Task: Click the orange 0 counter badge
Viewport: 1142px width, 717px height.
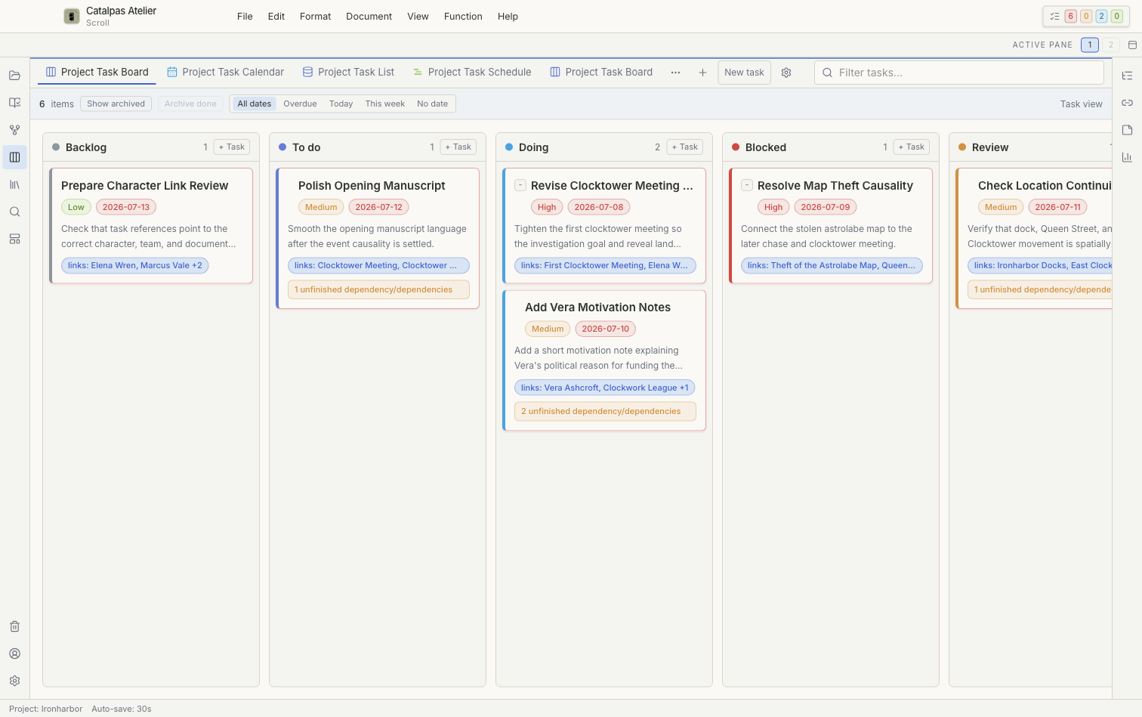Action: click(1085, 16)
